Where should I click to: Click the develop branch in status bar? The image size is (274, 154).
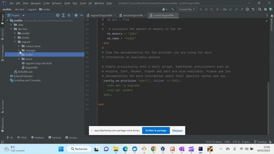tap(260, 142)
